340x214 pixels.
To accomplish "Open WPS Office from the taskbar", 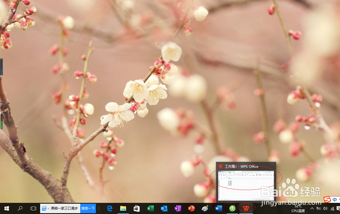I will pos(246,208).
